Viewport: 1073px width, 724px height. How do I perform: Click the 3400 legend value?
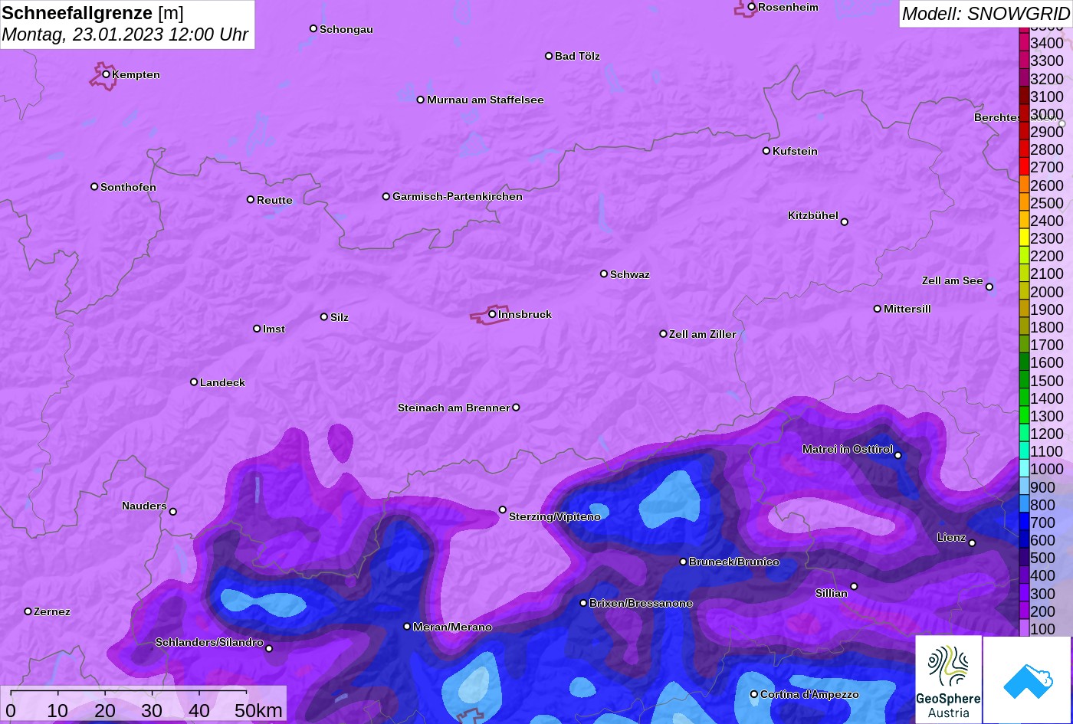click(1047, 43)
